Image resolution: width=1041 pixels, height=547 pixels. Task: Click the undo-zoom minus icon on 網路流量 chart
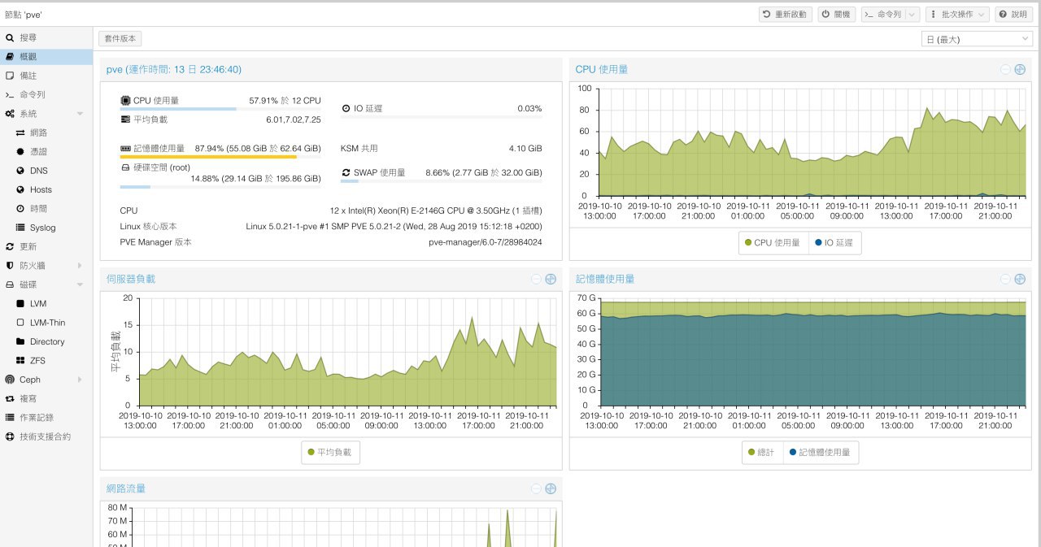[536, 488]
